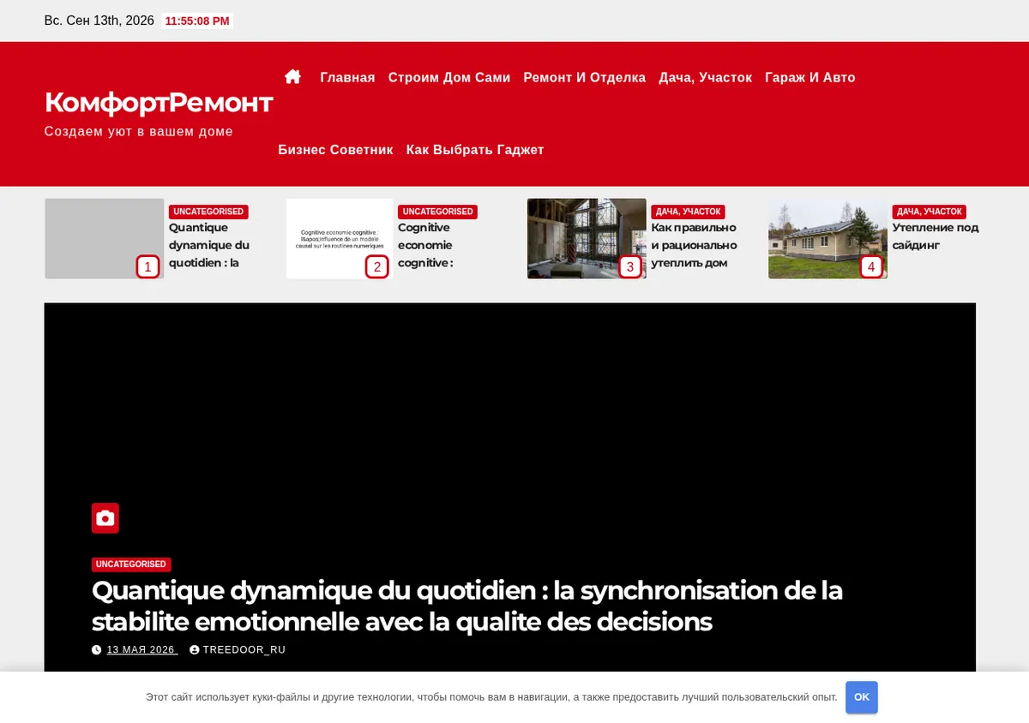This screenshot has height=723, width=1029.
Task: Open the house thumbnail numbered 4
Action: [827, 238]
